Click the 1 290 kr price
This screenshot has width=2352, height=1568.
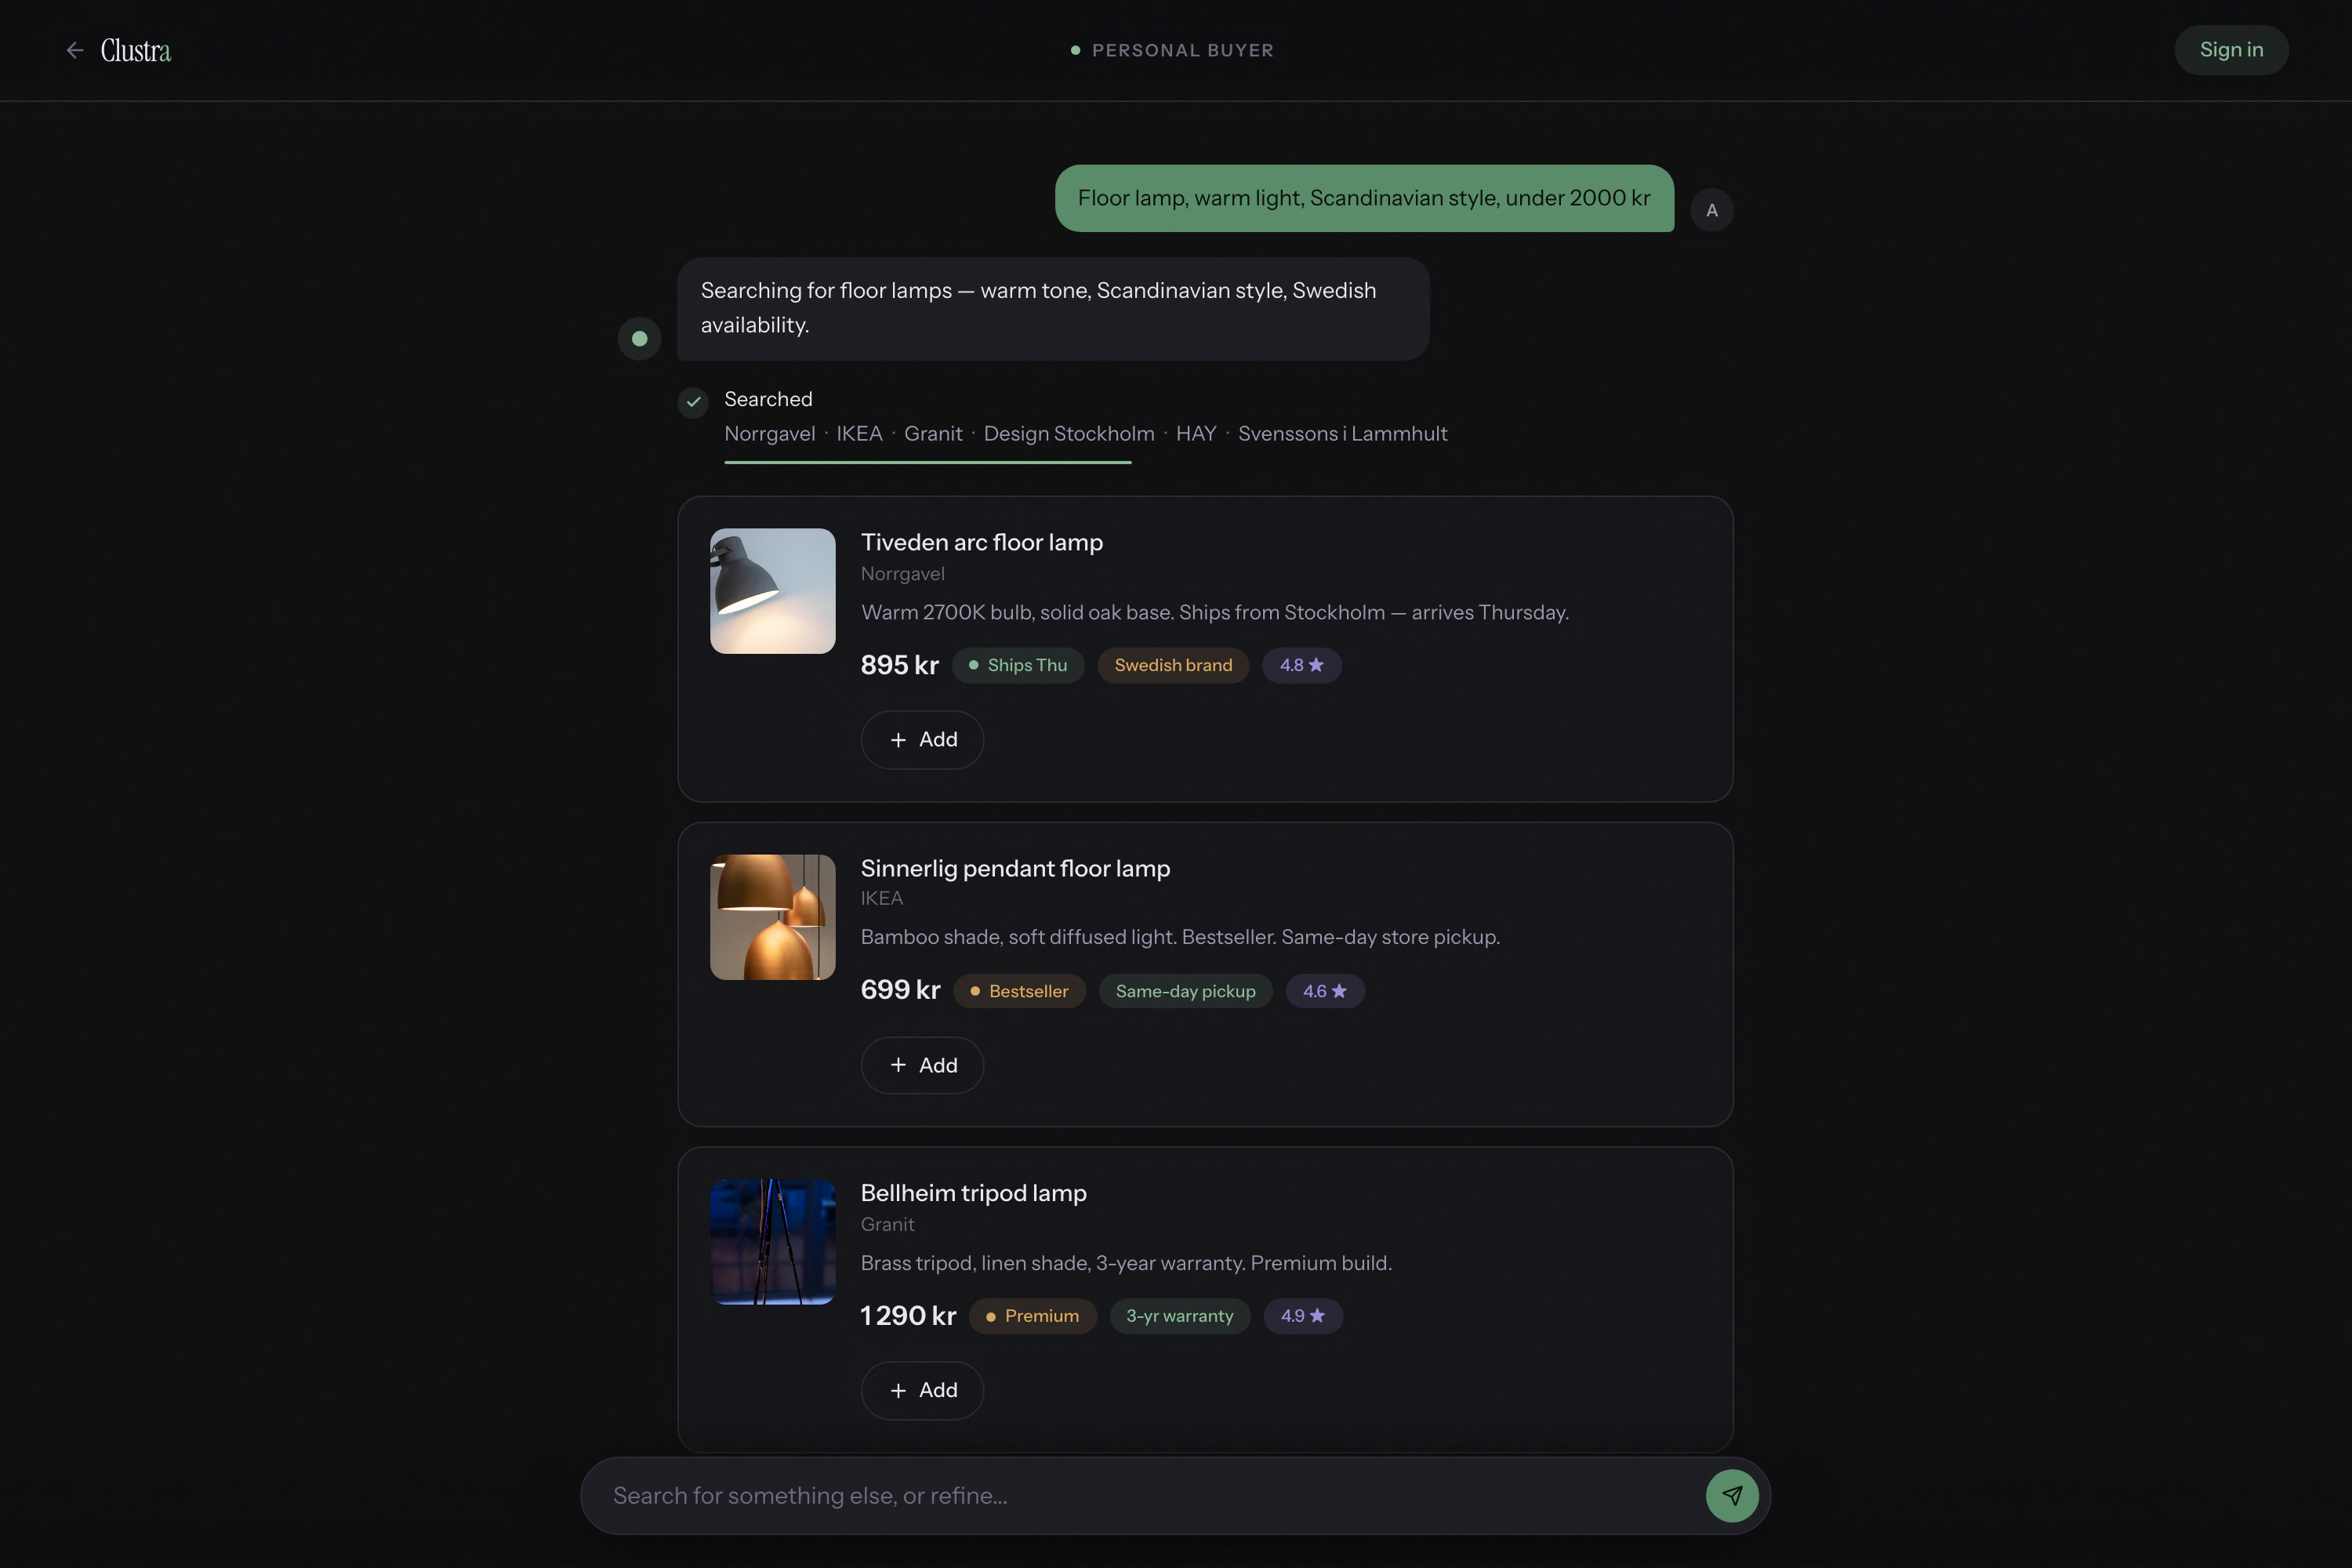(x=908, y=1316)
